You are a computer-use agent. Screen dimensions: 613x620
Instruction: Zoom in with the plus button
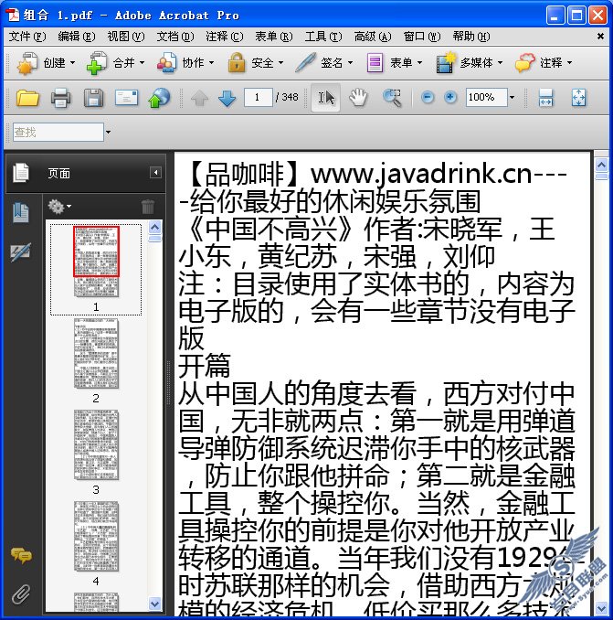(x=450, y=97)
